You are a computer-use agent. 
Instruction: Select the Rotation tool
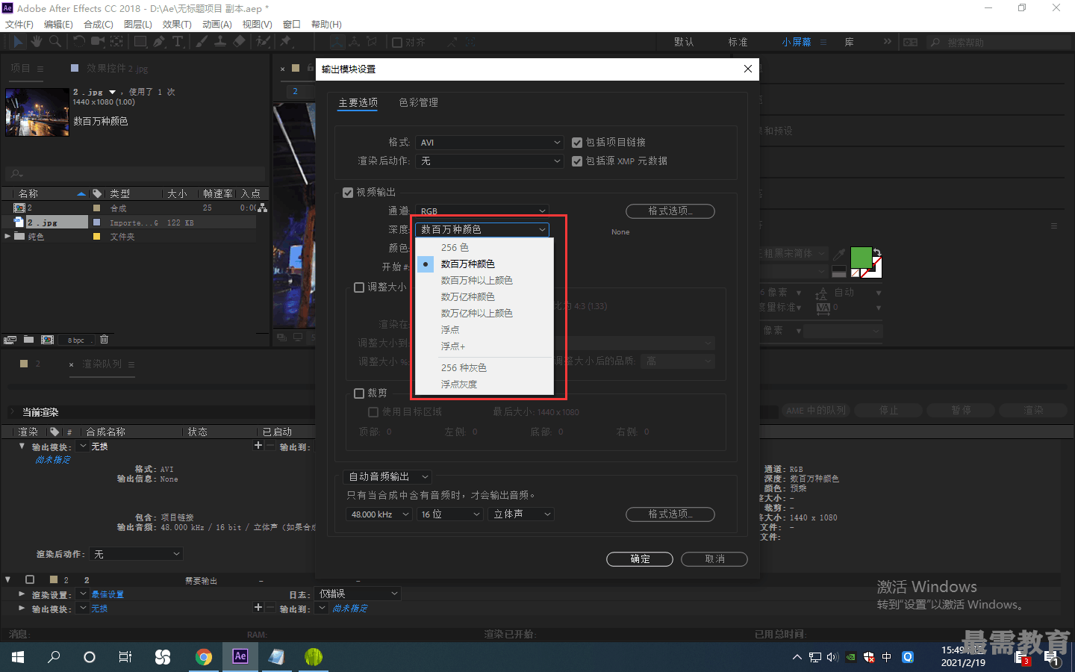coord(78,42)
